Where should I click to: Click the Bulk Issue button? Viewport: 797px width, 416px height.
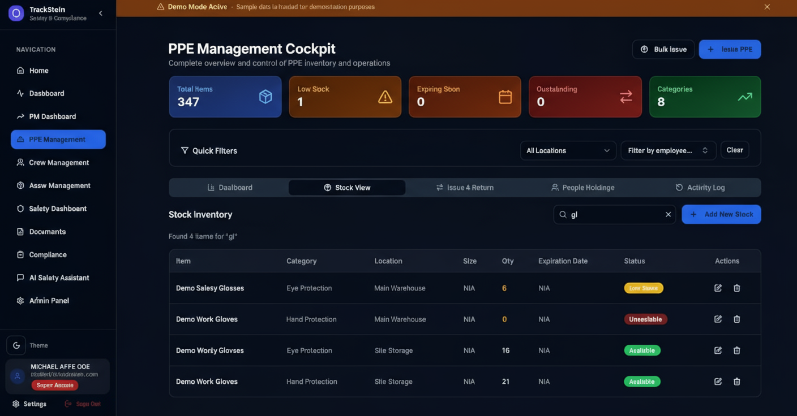pyautogui.click(x=663, y=50)
